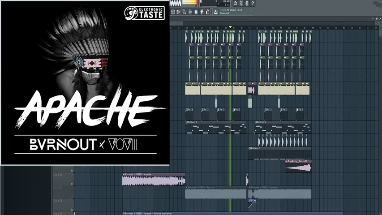Select the TrapParty_Riser-01 audio clip
This screenshot has width=382, height=215.
click(298, 166)
